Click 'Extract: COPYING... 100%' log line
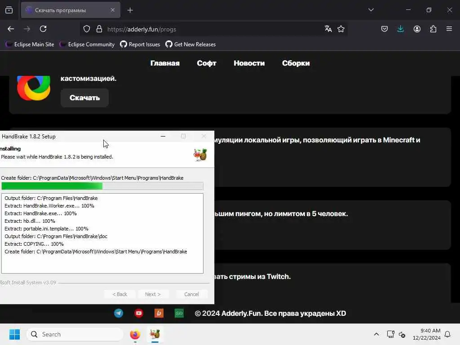 [x=34, y=244]
